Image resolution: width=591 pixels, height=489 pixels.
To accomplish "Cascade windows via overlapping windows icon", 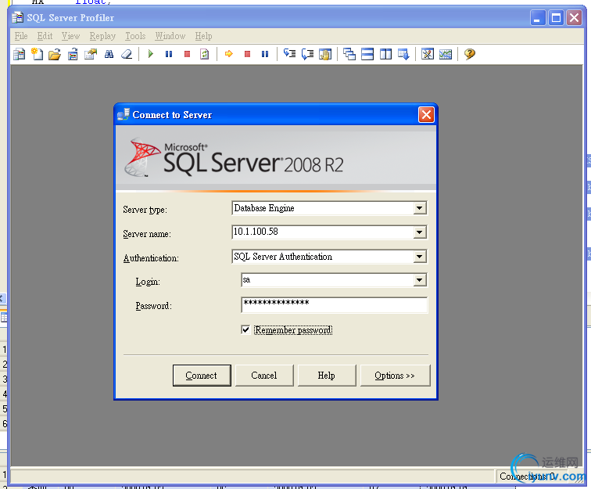I will pos(349,54).
